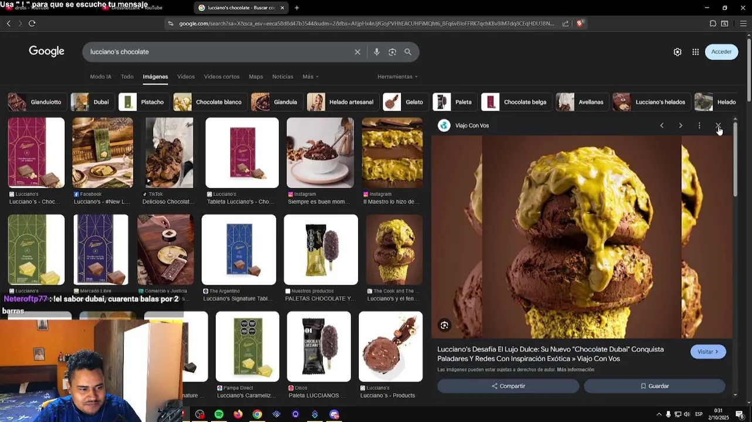Open TikTok Delicioso Chocolat thumbnail
752x422 pixels.
click(169, 153)
